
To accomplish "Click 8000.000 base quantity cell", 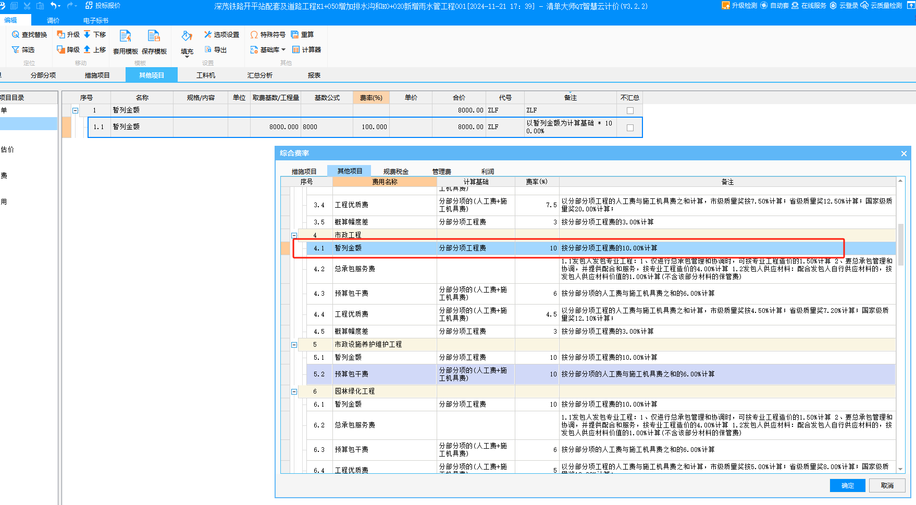I will (276, 127).
